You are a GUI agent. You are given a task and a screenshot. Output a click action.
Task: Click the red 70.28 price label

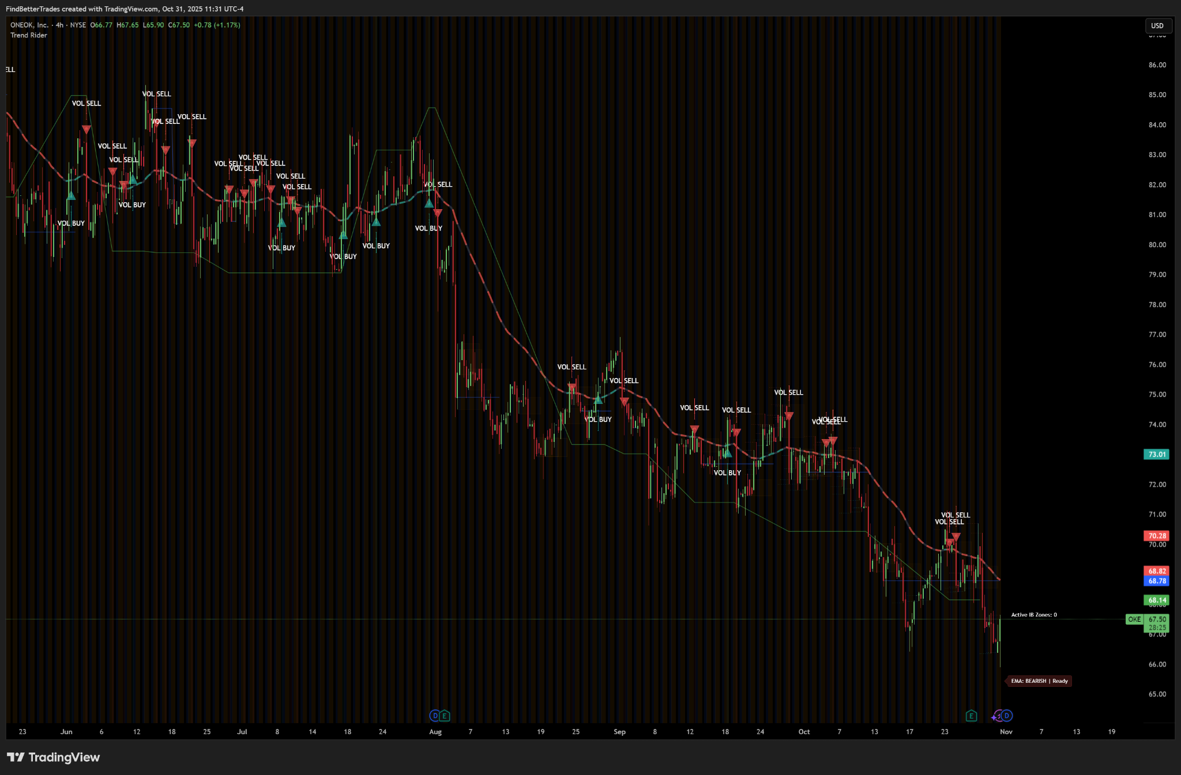click(x=1156, y=536)
